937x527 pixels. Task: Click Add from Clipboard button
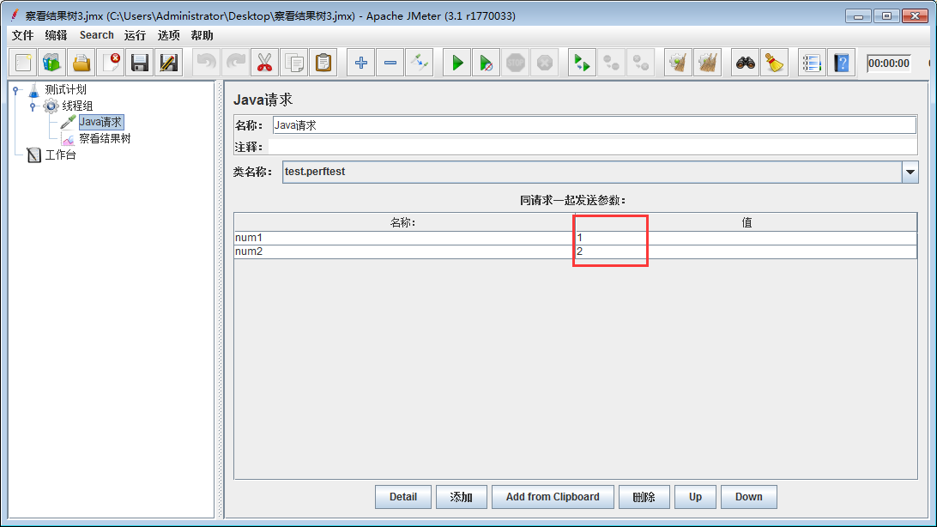553,497
